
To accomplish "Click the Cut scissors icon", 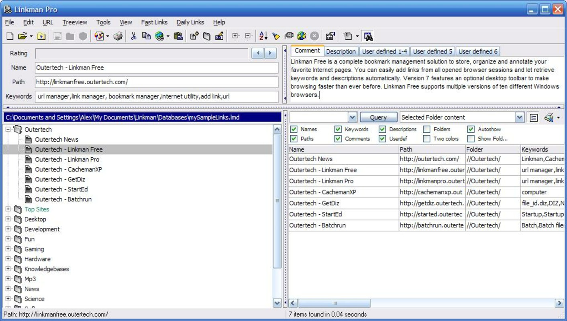I will coord(134,36).
